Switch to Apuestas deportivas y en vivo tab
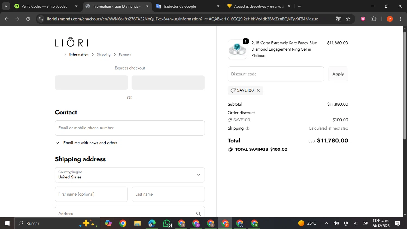407x229 pixels. click(x=259, y=6)
